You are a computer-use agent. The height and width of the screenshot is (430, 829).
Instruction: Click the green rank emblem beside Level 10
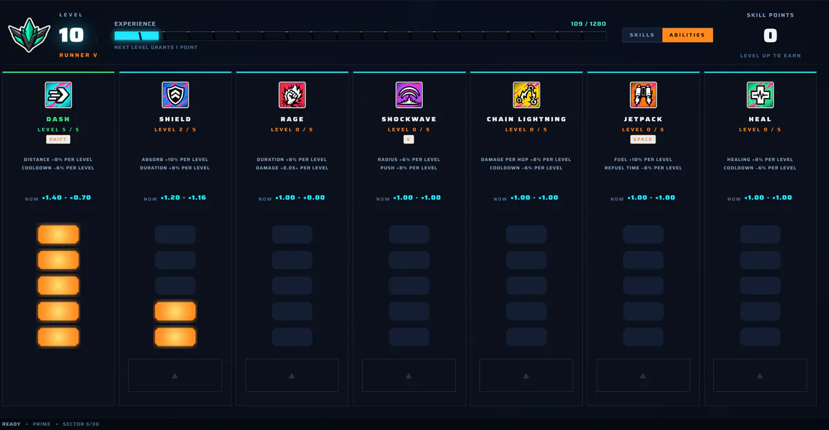pos(28,35)
